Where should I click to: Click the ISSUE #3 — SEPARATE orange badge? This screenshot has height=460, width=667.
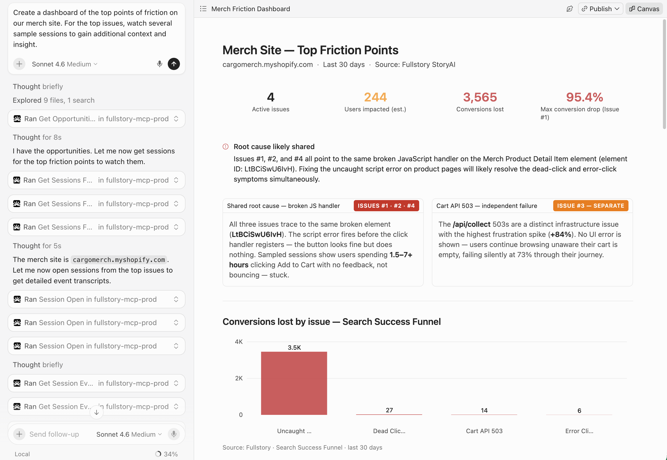point(591,206)
